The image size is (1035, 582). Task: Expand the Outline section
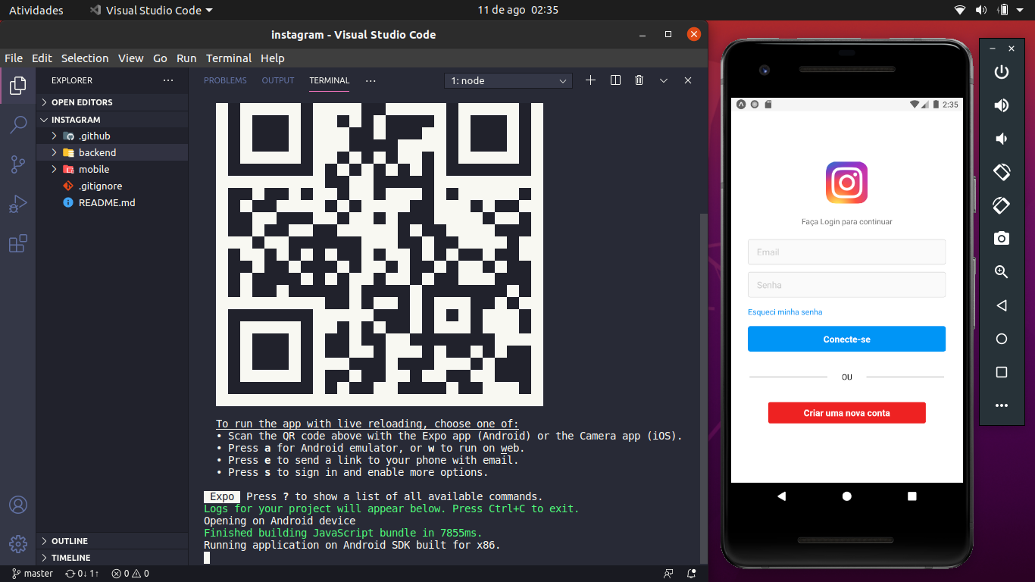point(112,541)
